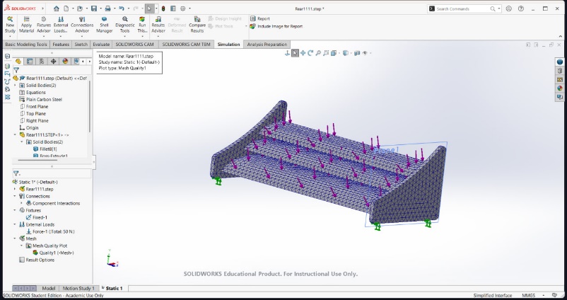Click the Help question mark icon
The height and width of the screenshot is (300, 567).
click(521, 8)
